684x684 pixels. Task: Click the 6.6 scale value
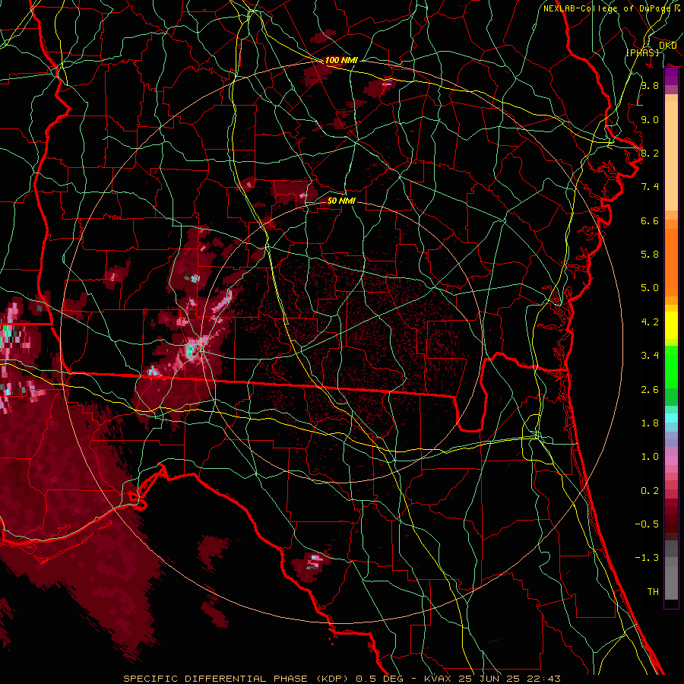[650, 220]
